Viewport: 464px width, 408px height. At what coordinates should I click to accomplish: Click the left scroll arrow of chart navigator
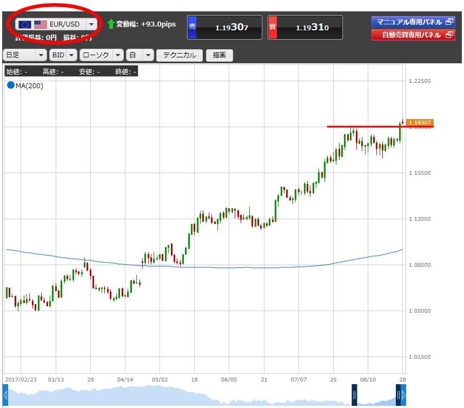[5, 396]
